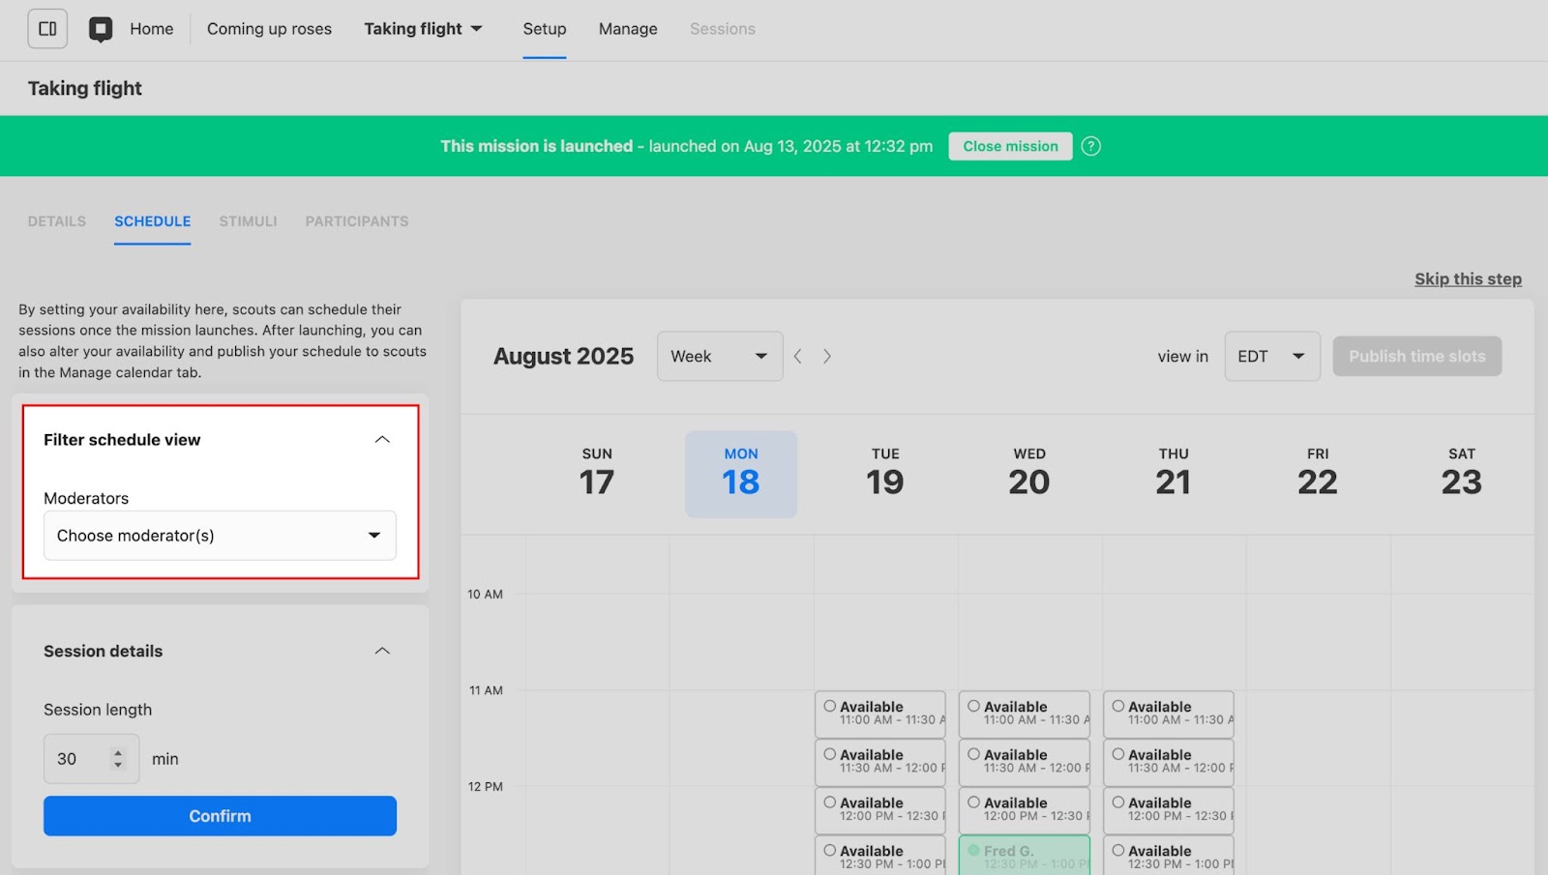The height and width of the screenshot is (875, 1548).
Task: Collapse the Filter schedule view section
Action: [x=382, y=440]
